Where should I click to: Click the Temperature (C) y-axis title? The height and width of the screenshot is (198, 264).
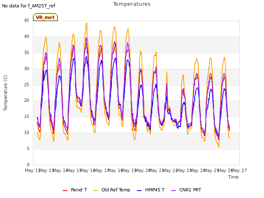point(5,93)
